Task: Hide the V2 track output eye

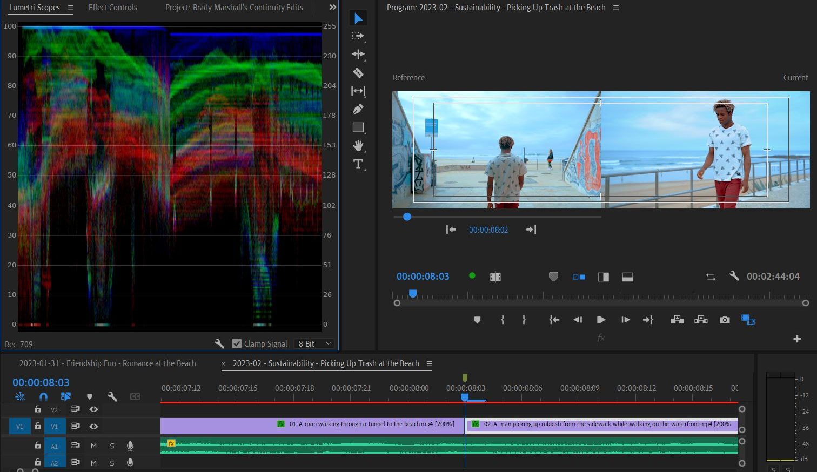Action: (x=93, y=409)
